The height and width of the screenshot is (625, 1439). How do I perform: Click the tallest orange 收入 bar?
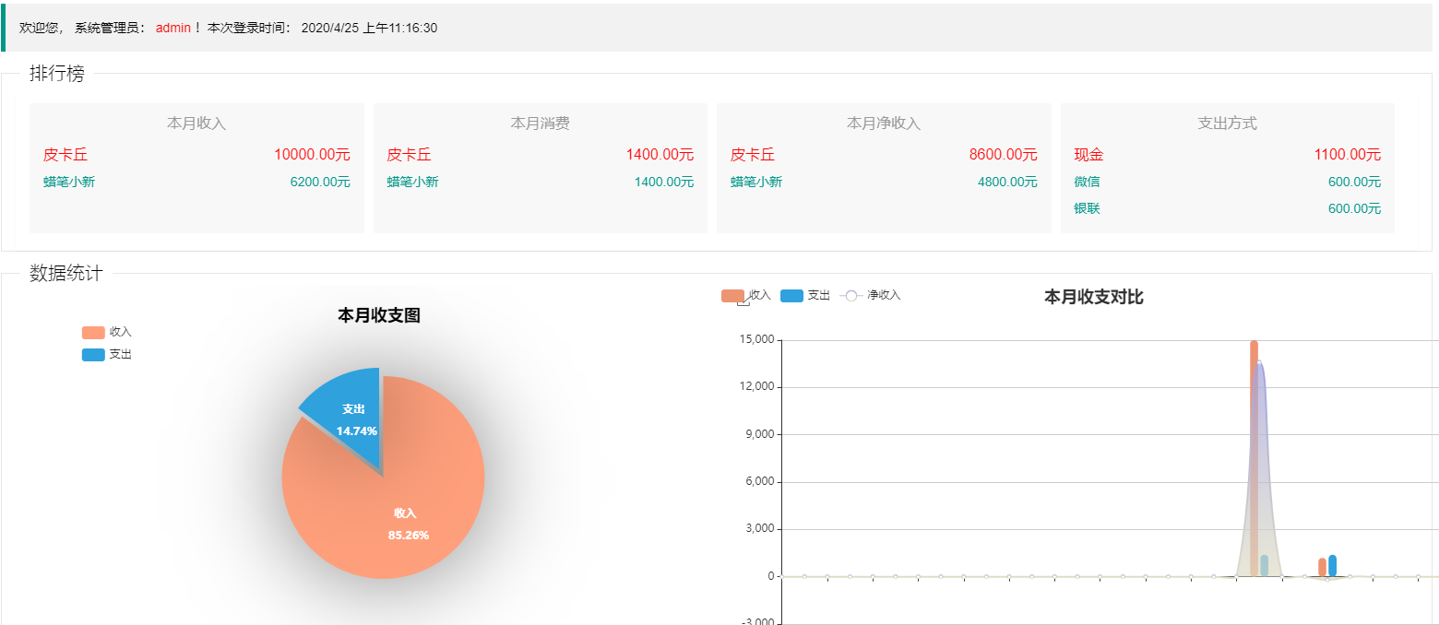(1254, 458)
